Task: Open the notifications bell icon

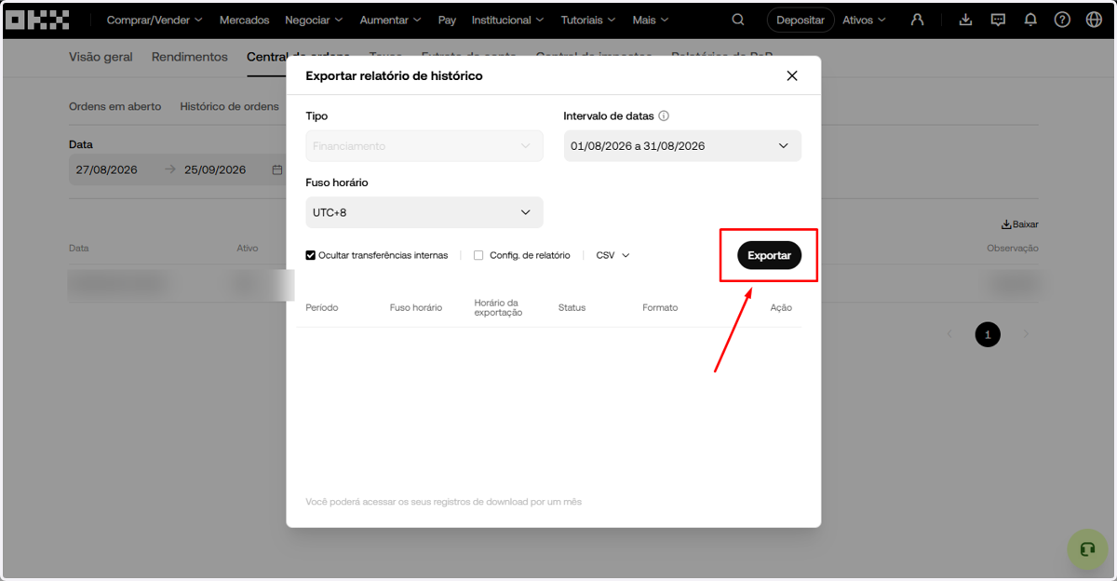Action: tap(1030, 20)
